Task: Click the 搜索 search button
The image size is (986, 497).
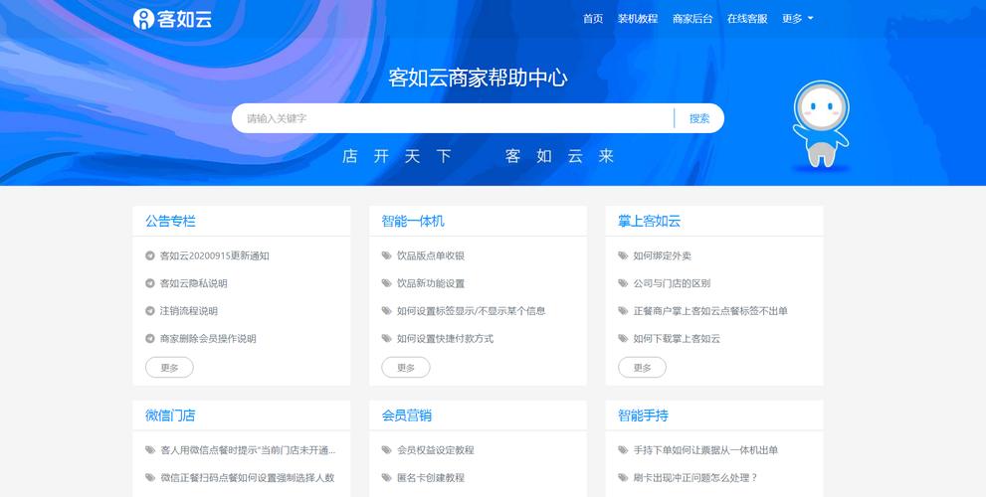Action: (x=699, y=118)
